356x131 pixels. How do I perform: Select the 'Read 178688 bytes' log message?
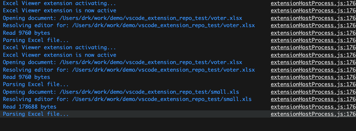30,107
